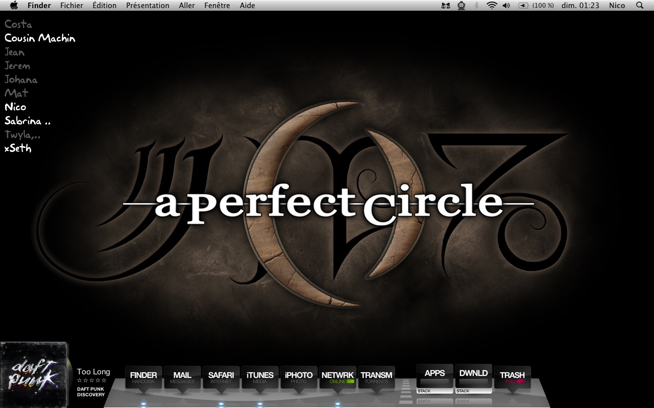654x408 pixels.
Task: Select contact Cousin Machin
Action: pos(40,38)
